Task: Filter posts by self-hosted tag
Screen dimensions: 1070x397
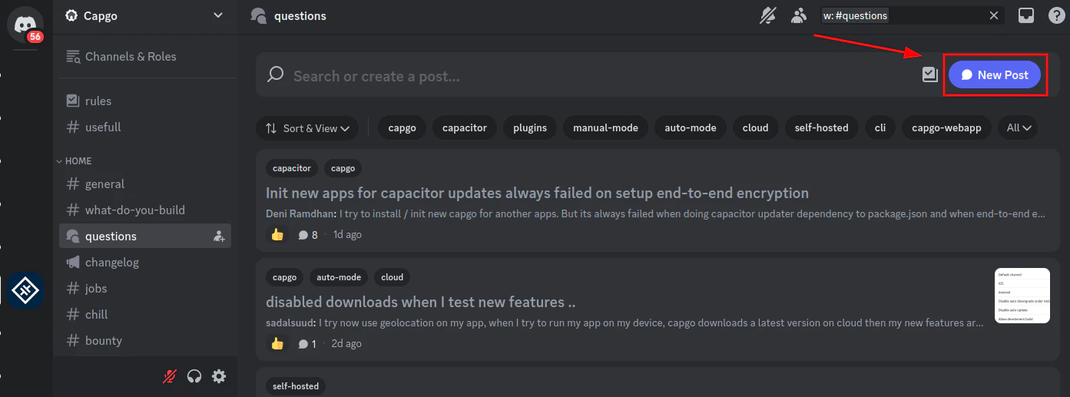Action: tap(821, 128)
